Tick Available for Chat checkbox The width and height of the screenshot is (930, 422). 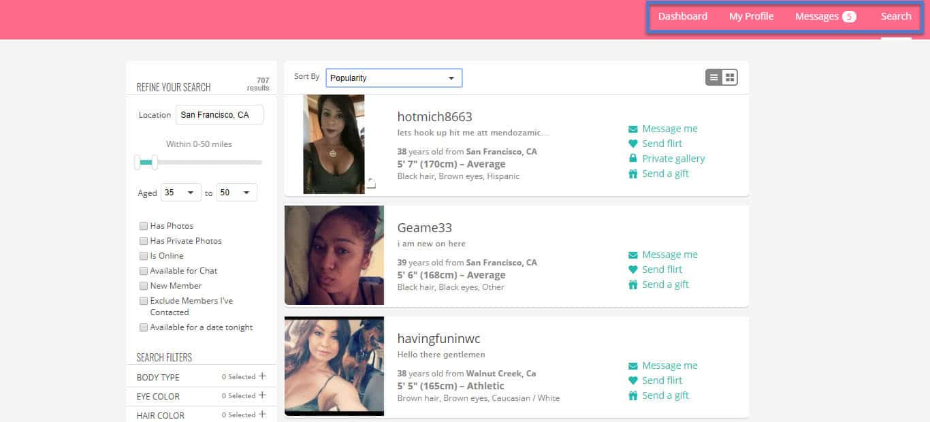[x=144, y=271]
